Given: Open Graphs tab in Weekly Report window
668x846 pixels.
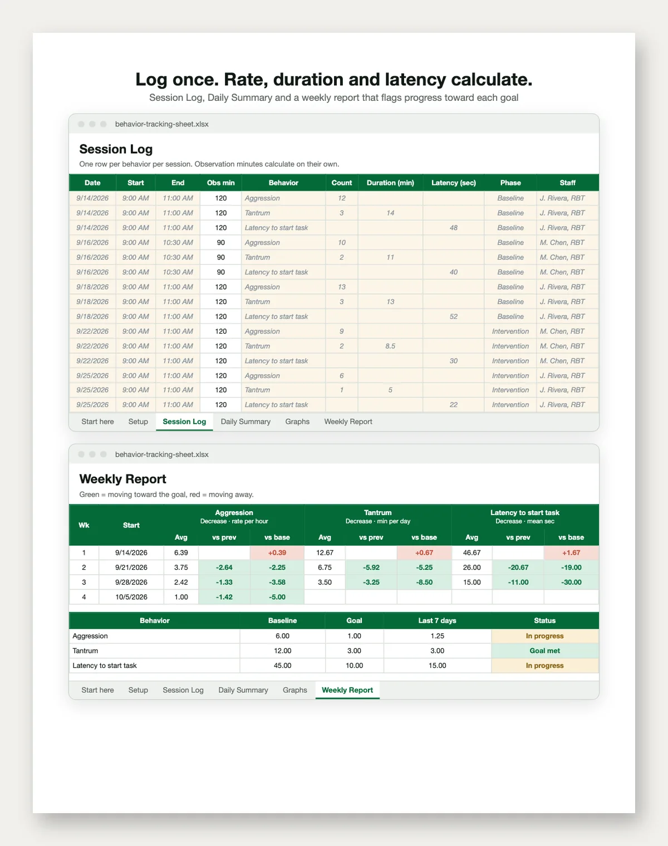Looking at the screenshot, I should 294,690.
